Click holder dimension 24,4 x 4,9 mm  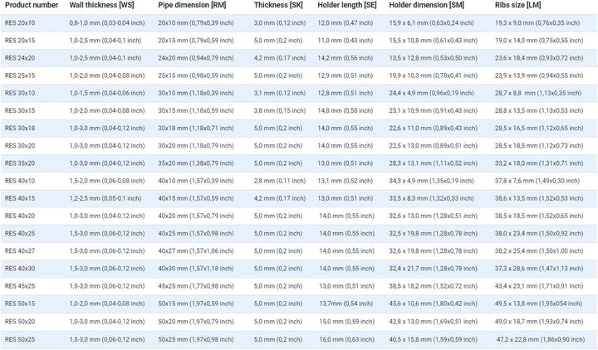[431, 93]
